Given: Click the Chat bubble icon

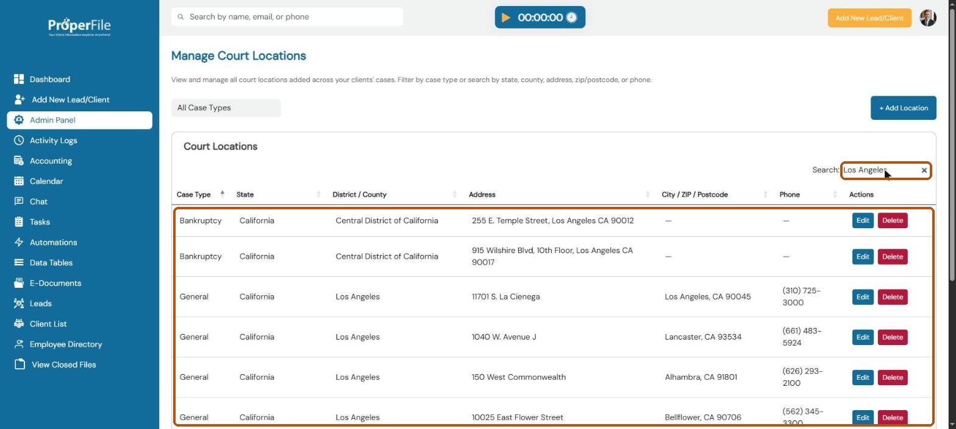Looking at the screenshot, I should point(19,201).
